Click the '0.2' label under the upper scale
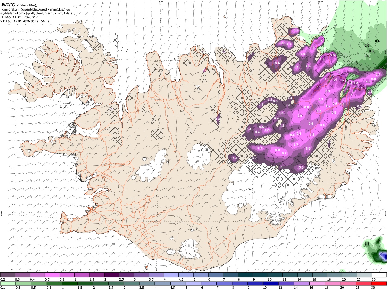Screen dimensions: 387x290 (x=2, y=279)
